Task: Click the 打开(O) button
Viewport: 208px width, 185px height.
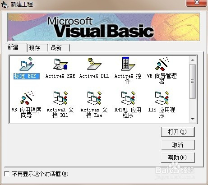Action: (x=178, y=132)
